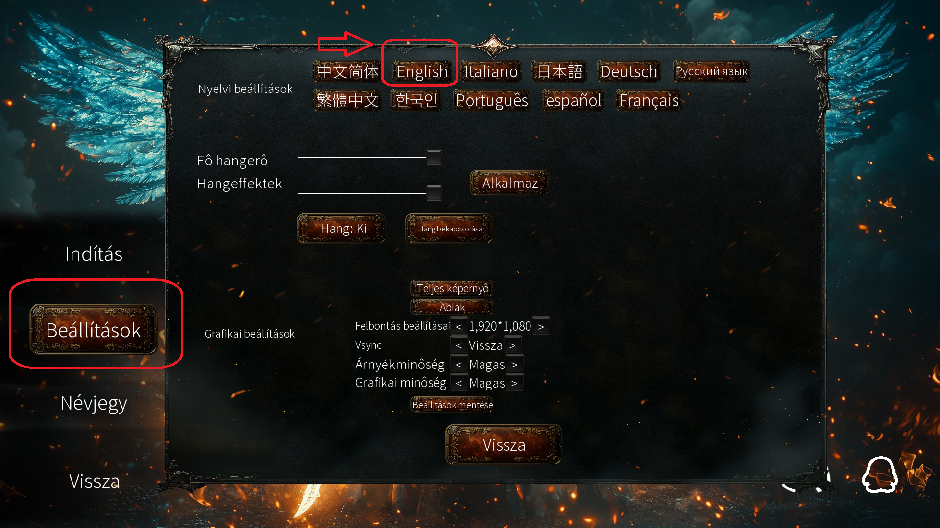Click Vsync right arrow

click(512, 345)
